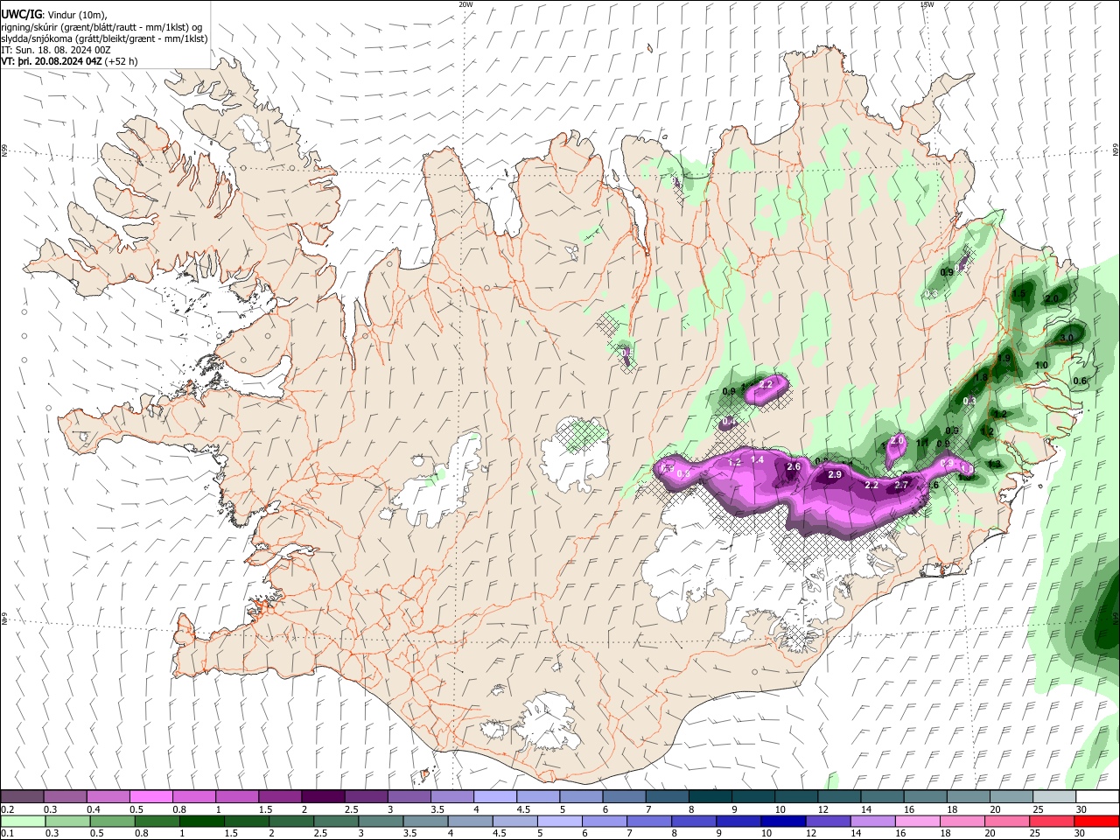Click the 'UWC/IG: Vindur (10m)' title text
Image resolution: width=1120 pixels, height=840 pixels.
point(54,14)
